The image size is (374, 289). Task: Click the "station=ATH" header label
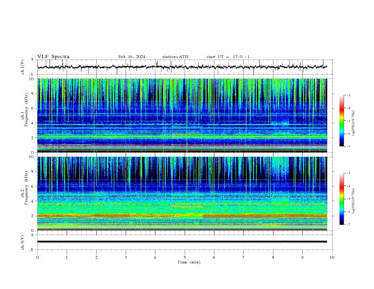click(175, 57)
